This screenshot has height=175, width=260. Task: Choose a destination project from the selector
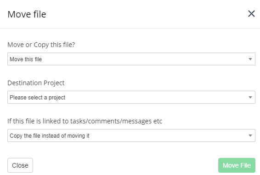pyautogui.click(x=131, y=97)
